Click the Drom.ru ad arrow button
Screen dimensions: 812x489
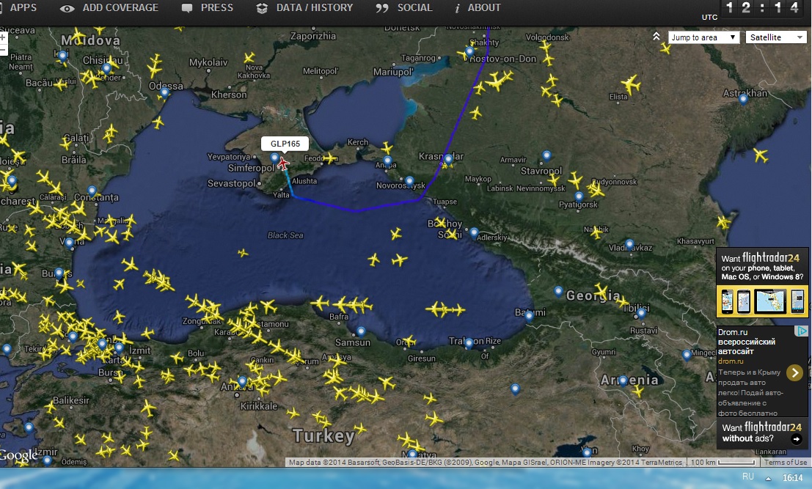794,372
